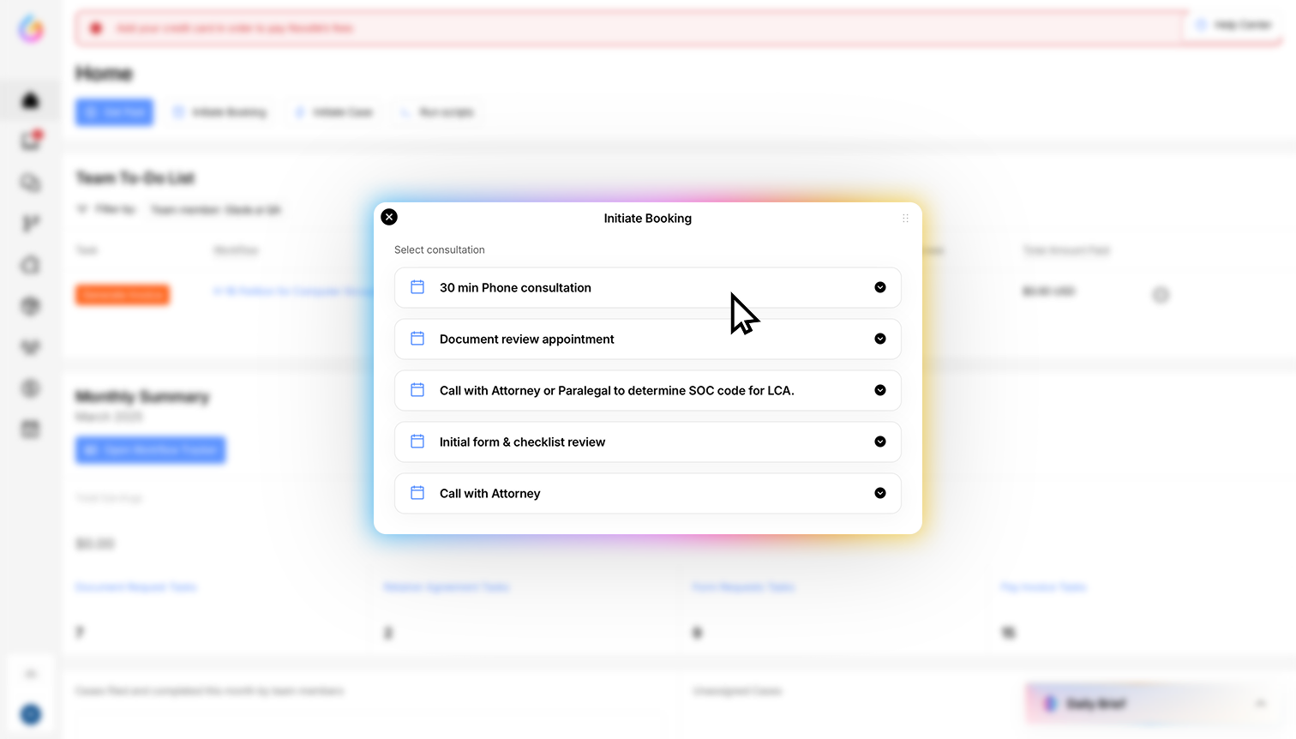Expand the Document review appointment chevron
The width and height of the screenshot is (1296, 739).
click(880, 339)
